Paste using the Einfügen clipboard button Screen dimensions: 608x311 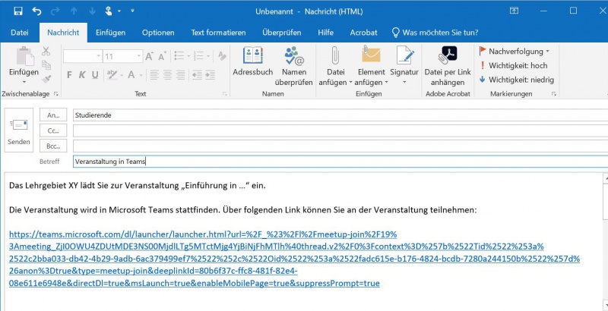pos(24,61)
